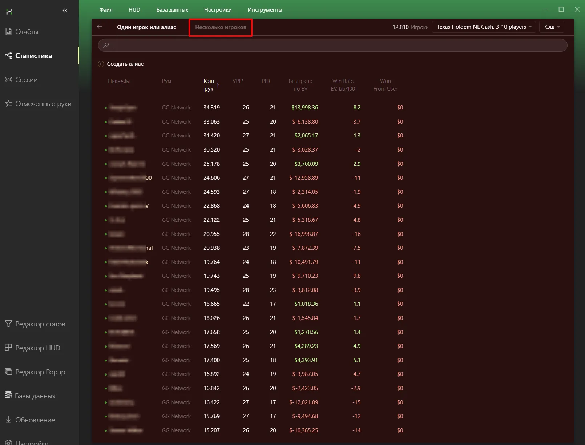Sort by PFR column header
Viewport: 585px width, 445px height.
coord(266,81)
